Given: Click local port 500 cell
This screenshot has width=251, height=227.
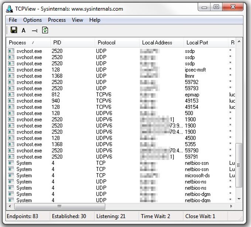Looking at the screenshot, I should click(189, 113).
